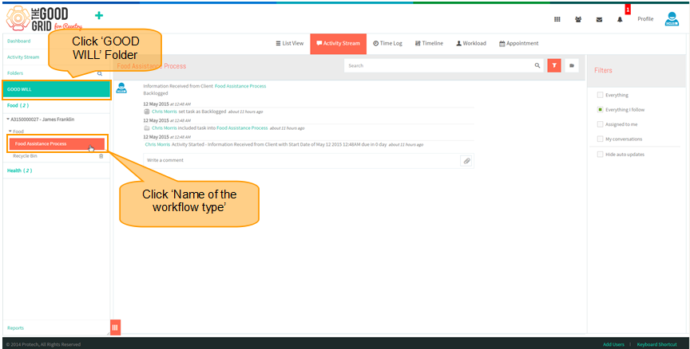Click Food Assistance Process in included task line

242,127
